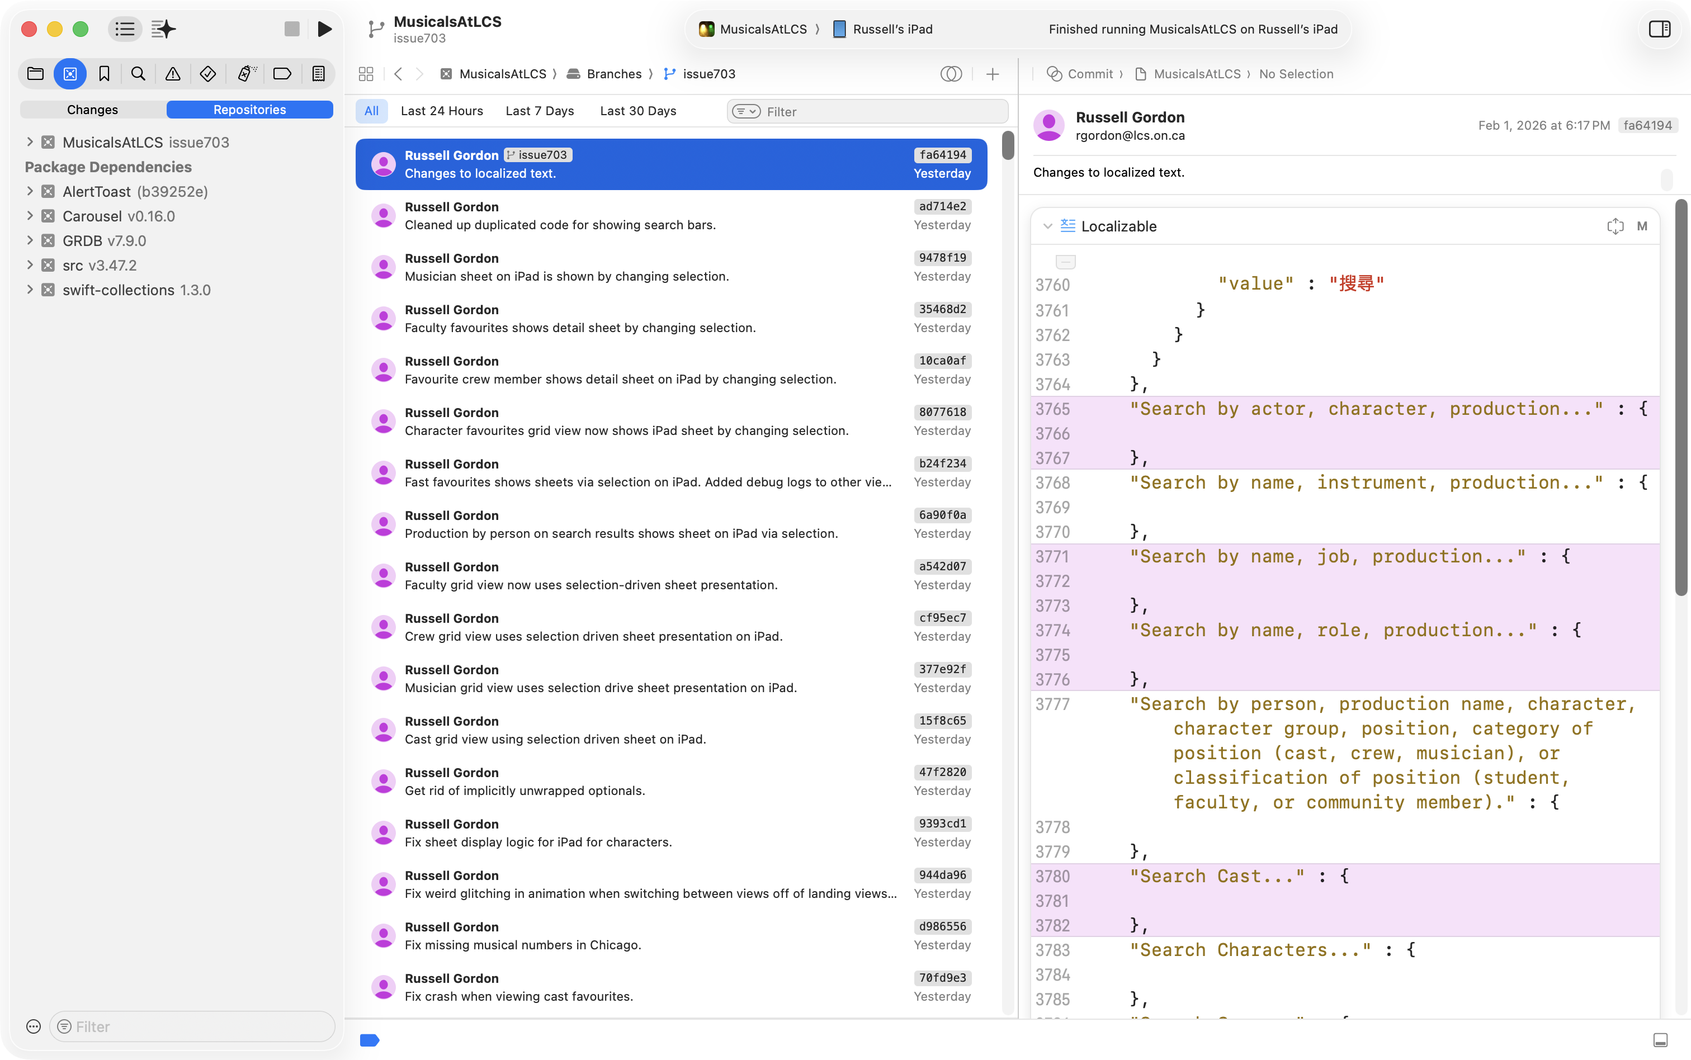1691x1060 pixels.
Task: Toggle the code review comparison icon
Action: (951, 74)
